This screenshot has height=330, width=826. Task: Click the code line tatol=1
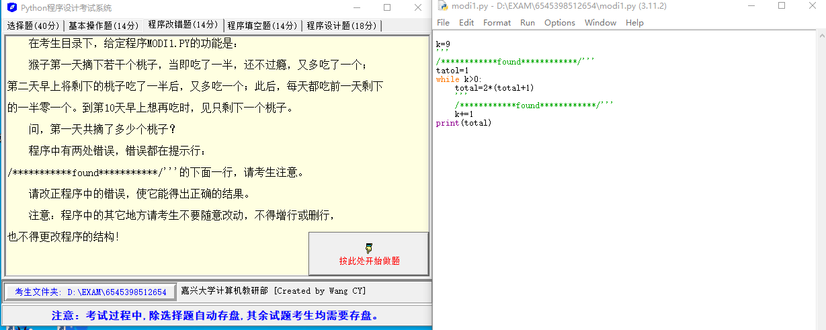coord(452,71)
